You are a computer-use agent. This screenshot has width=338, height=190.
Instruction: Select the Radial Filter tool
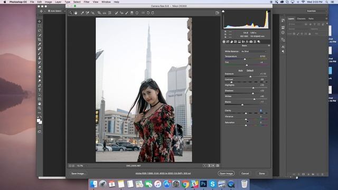(137, 13)
